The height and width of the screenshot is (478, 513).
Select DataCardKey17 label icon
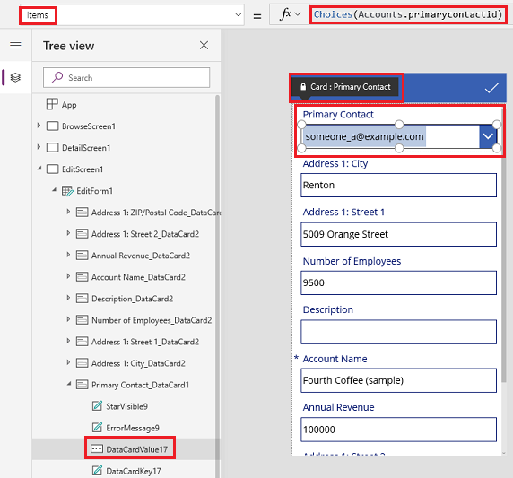coord(97,471)
